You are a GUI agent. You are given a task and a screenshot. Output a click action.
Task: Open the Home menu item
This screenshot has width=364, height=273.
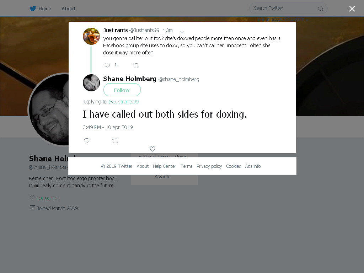45,9
